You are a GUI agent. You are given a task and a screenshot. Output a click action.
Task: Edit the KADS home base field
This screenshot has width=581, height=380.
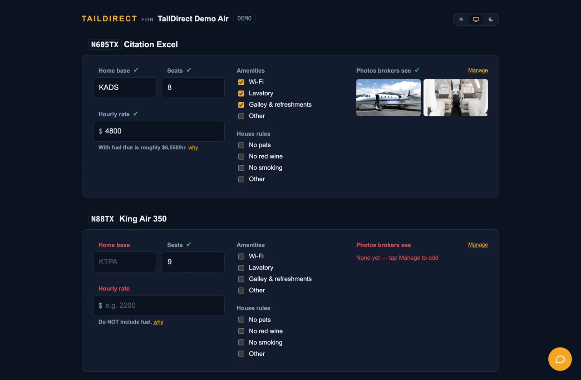pyautogui.click(x=124, y=88)
